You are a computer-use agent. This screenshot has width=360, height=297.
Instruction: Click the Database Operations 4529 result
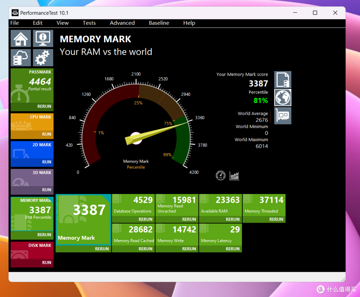pos(133,205)
